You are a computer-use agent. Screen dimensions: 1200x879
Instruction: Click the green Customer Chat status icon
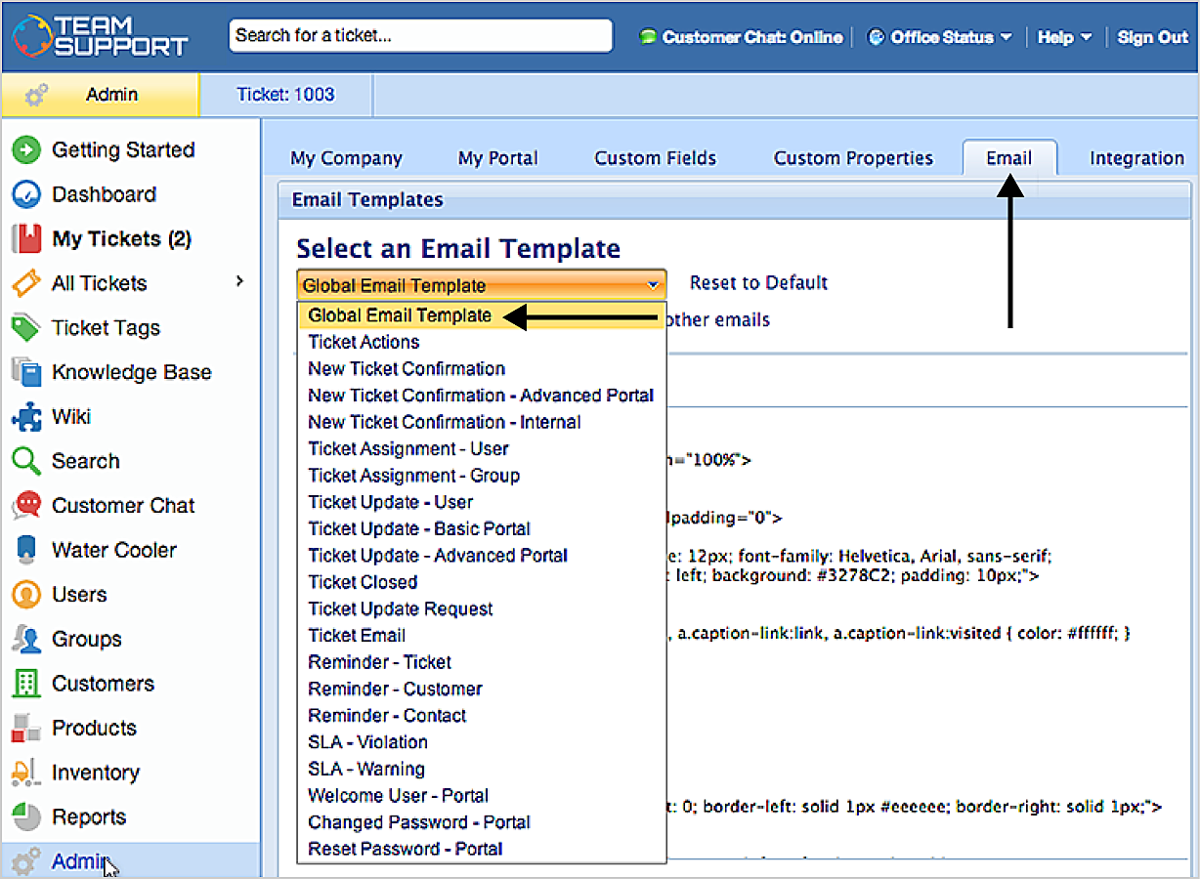(x=648, y=37)
